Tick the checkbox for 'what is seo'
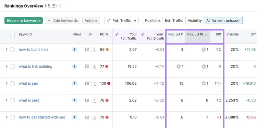Screen dimensions: 257x128 click(x=13, y=83)
